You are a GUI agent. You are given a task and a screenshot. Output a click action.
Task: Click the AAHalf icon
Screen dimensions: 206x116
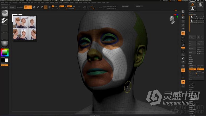183,29
